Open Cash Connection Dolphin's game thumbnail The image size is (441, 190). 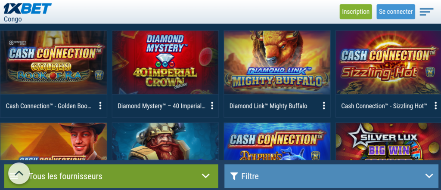pyautogui.click(x=277, y=141)
